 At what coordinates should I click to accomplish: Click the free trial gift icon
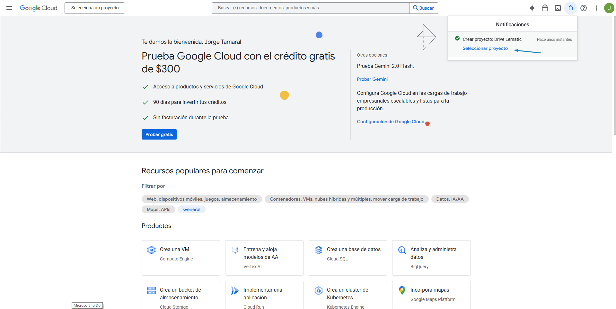pos(545,8)
